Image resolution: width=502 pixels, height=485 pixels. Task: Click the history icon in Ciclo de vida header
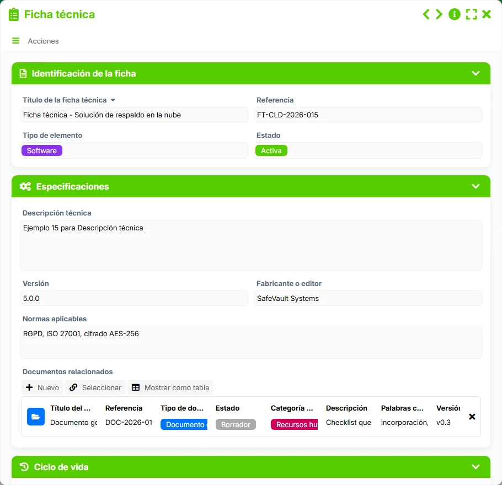(x=24, y=467)
